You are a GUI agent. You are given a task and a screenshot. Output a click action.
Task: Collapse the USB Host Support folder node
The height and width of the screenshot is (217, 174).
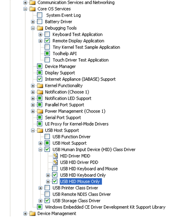click(x=33, y=131)
